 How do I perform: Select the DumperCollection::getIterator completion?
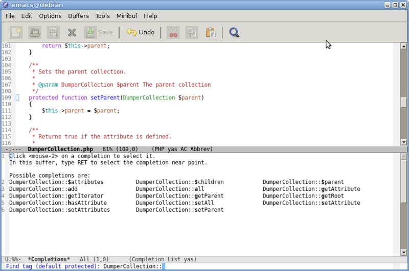click(x=56, y=196)
